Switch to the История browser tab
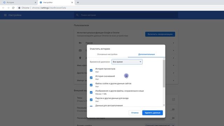 click(19, 2)
